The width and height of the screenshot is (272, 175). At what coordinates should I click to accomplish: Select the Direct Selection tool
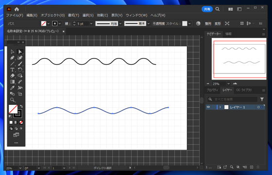20,52
